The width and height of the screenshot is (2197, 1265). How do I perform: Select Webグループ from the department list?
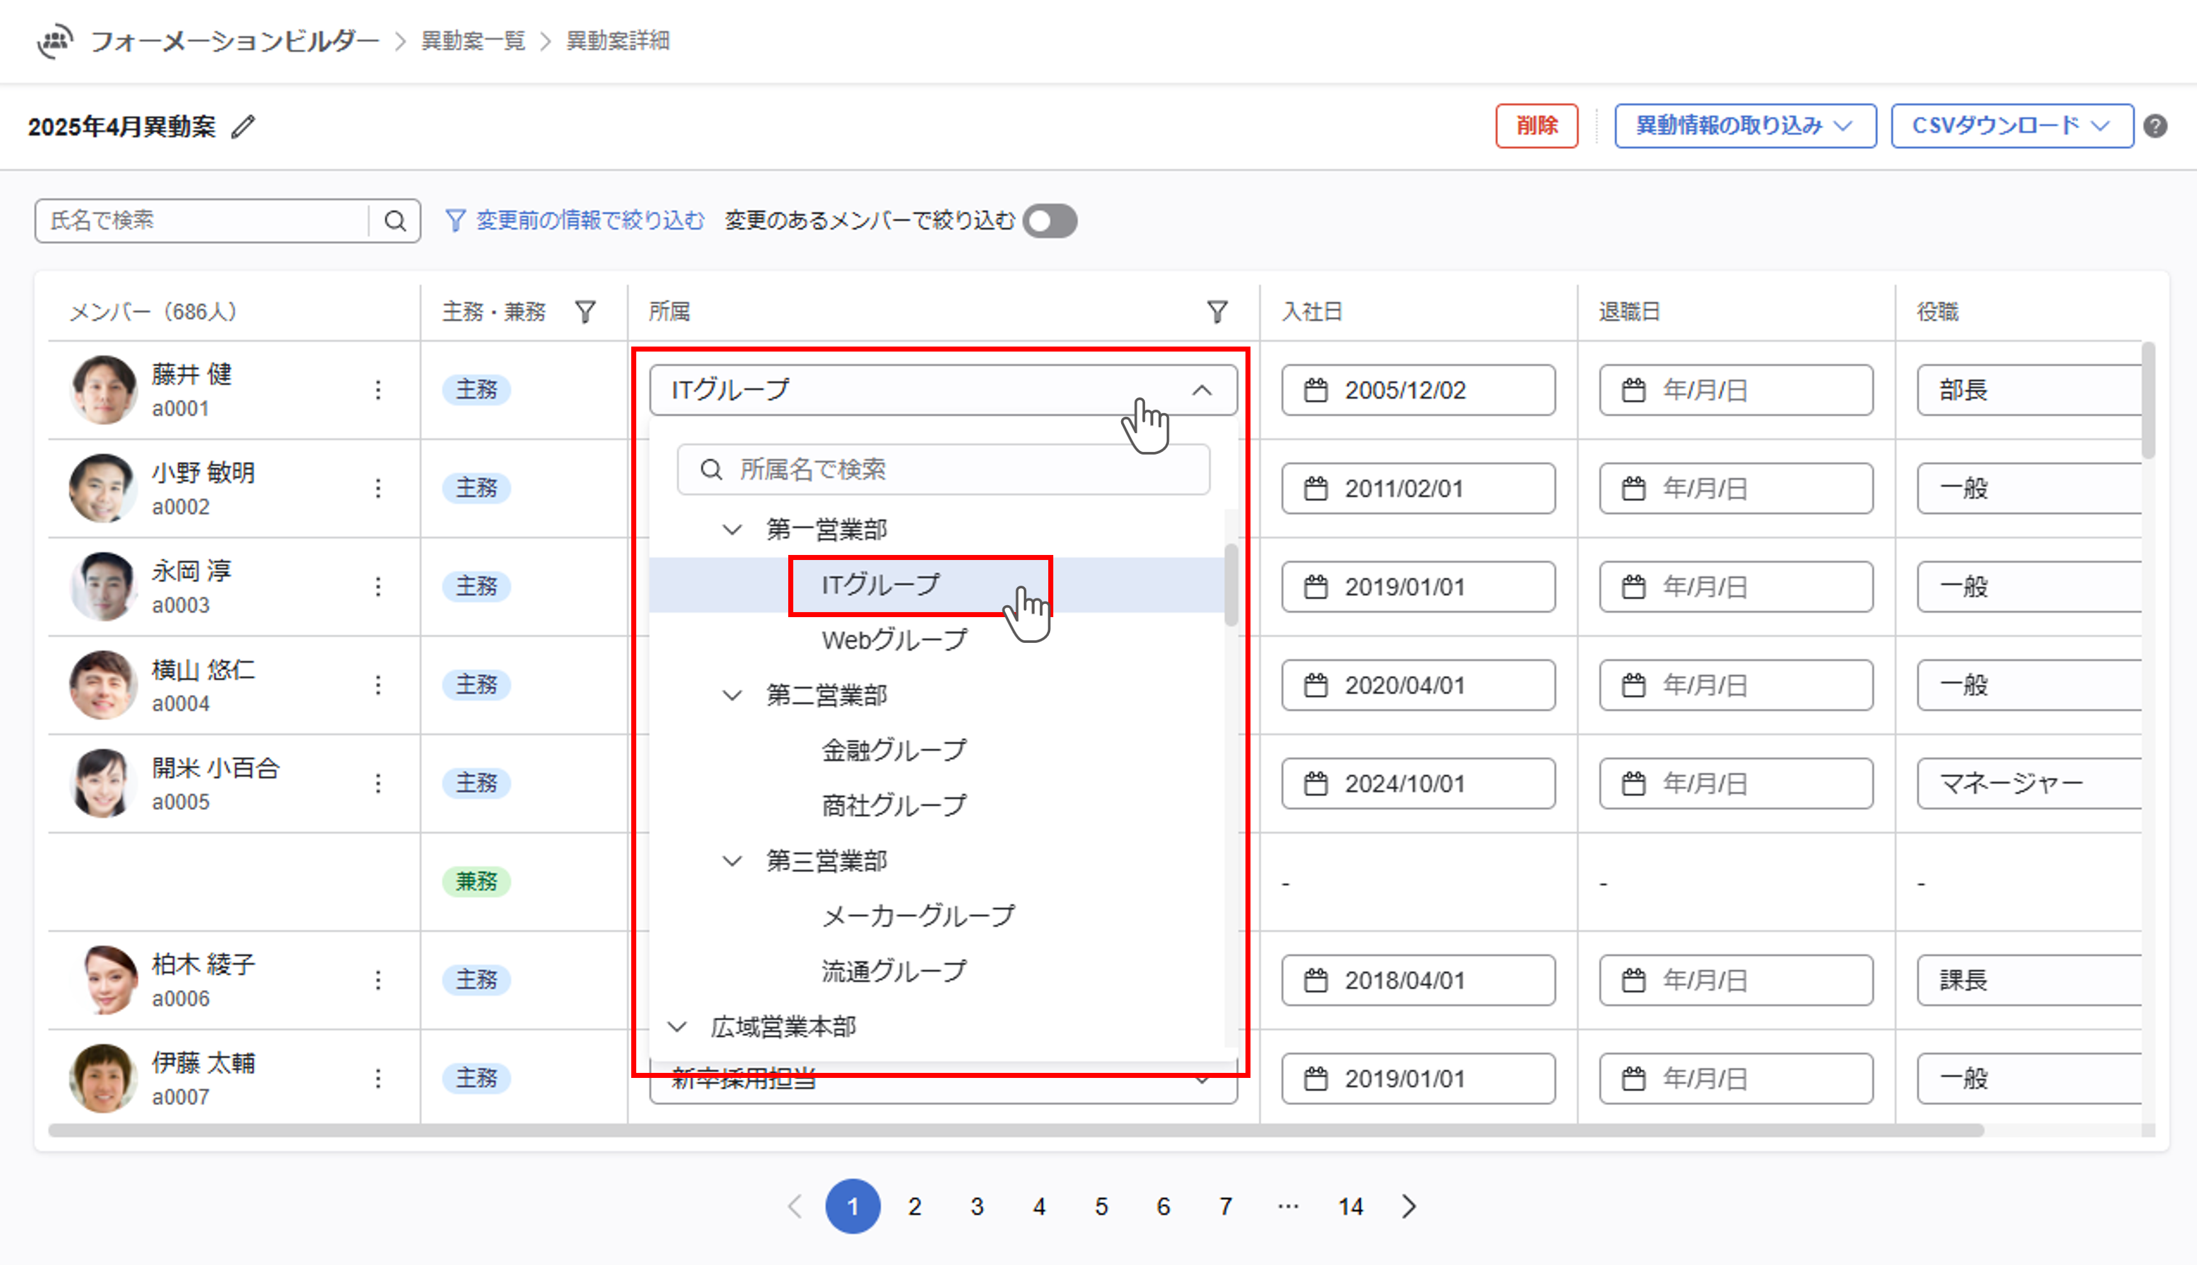coord(893,640)
